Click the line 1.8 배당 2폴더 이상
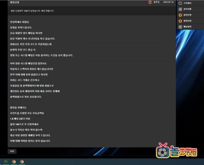 coord(22,118)
